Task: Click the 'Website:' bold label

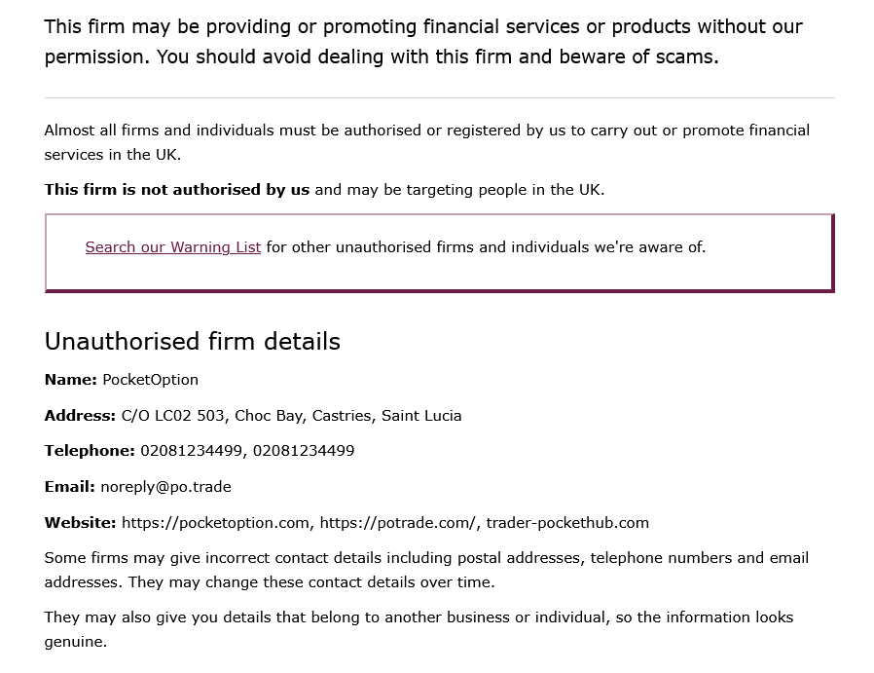Action: 80,523
